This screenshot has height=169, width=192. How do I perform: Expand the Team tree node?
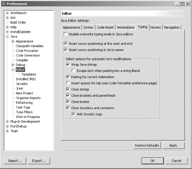click(x=7, y=131)
